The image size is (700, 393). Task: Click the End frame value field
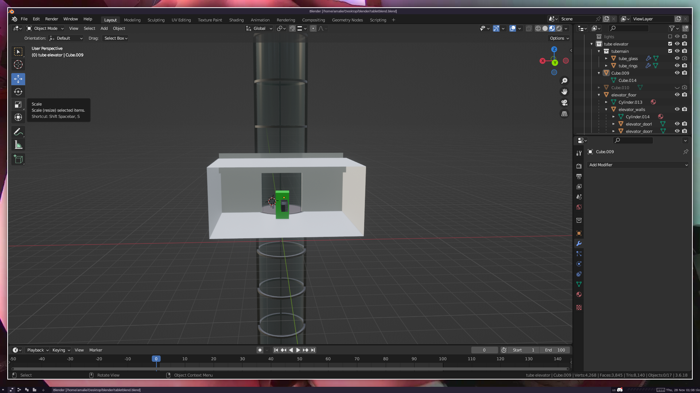coord(555,350)
